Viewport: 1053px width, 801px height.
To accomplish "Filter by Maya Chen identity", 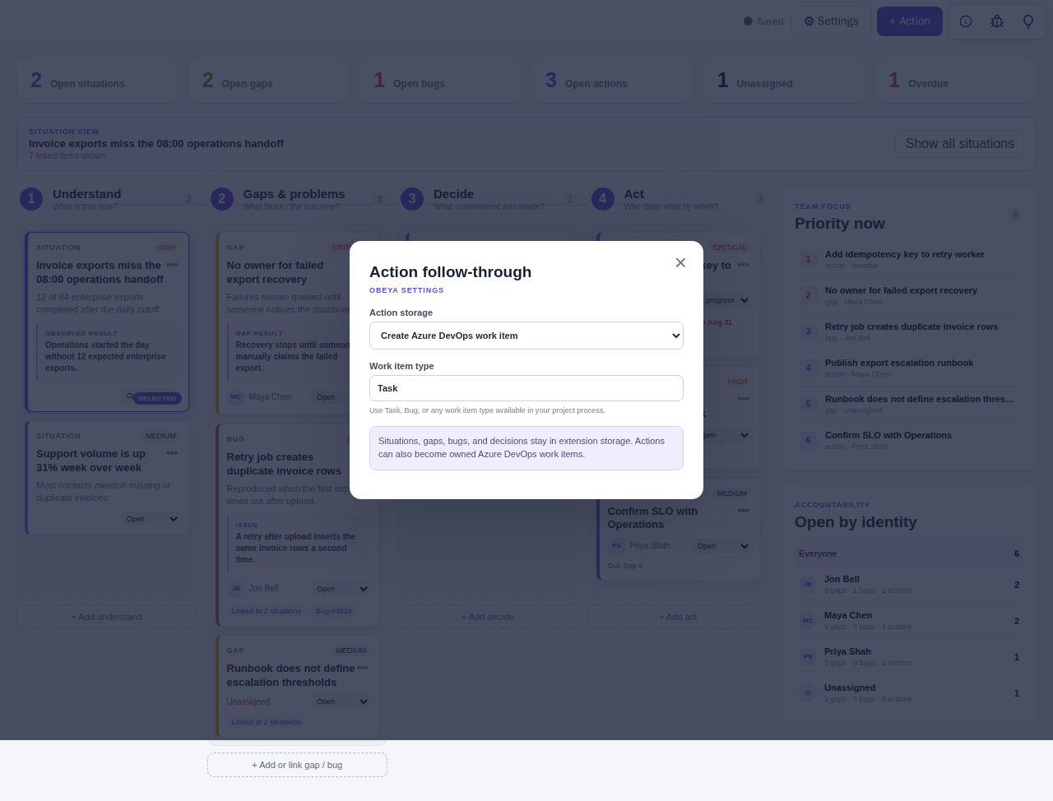I will [x=909, y=620].
